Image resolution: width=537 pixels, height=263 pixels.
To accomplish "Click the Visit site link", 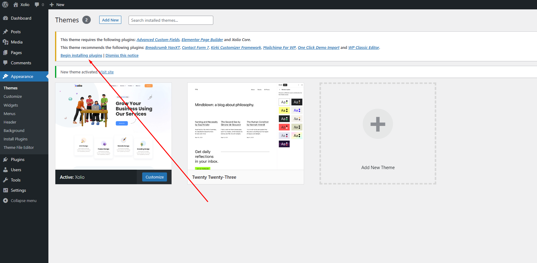I will (106, 72).
